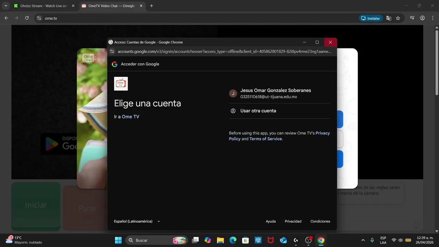Choose Jesus Omar Gonzalez Soberanes account
Image resolution: width=439 pixels, height=247 pixels.
pyautogui.click(x=280, y=93)
